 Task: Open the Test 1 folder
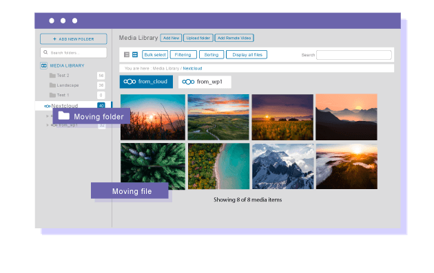pyautogui.click(x=63, y=95)
